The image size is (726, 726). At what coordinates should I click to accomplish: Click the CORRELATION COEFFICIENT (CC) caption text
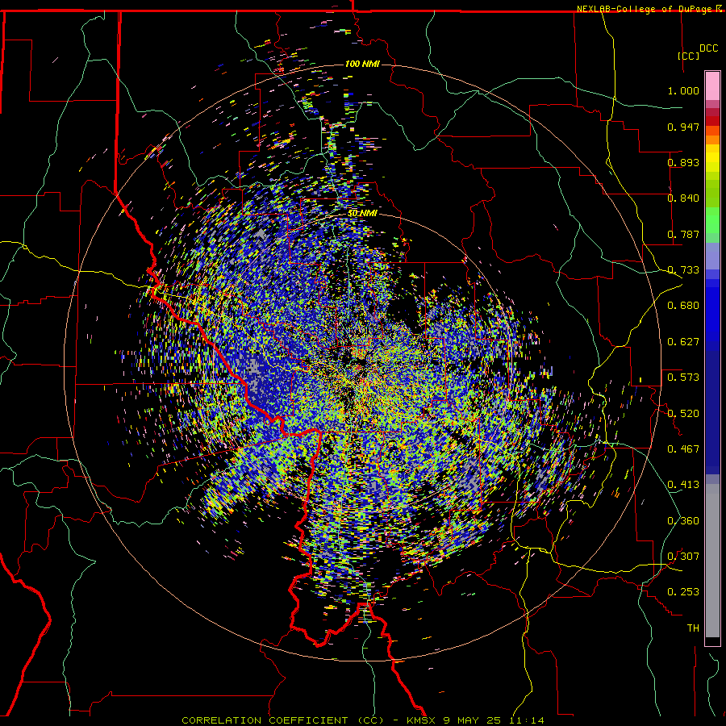(x=282, y=720)
